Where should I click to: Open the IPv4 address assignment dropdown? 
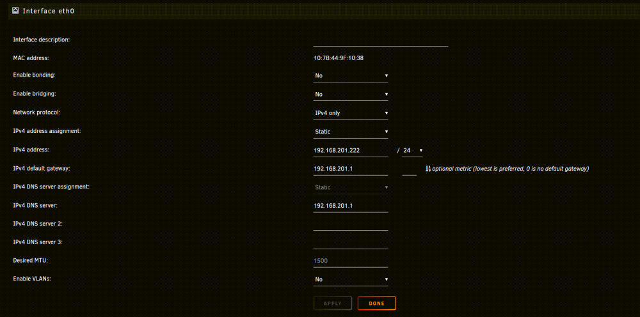[x=351, y=132]
